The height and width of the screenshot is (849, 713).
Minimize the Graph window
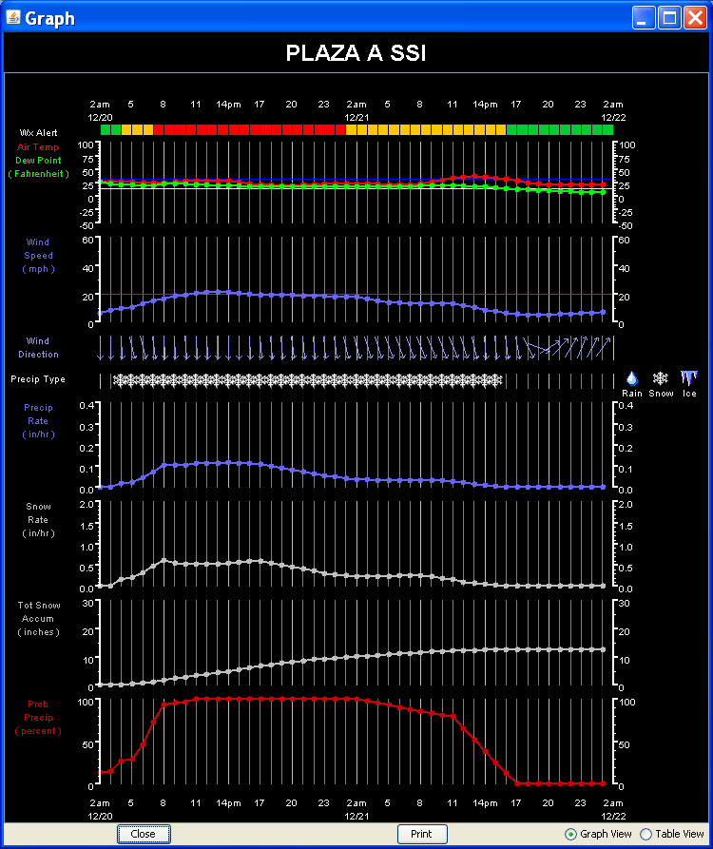(x=645, y=18)
